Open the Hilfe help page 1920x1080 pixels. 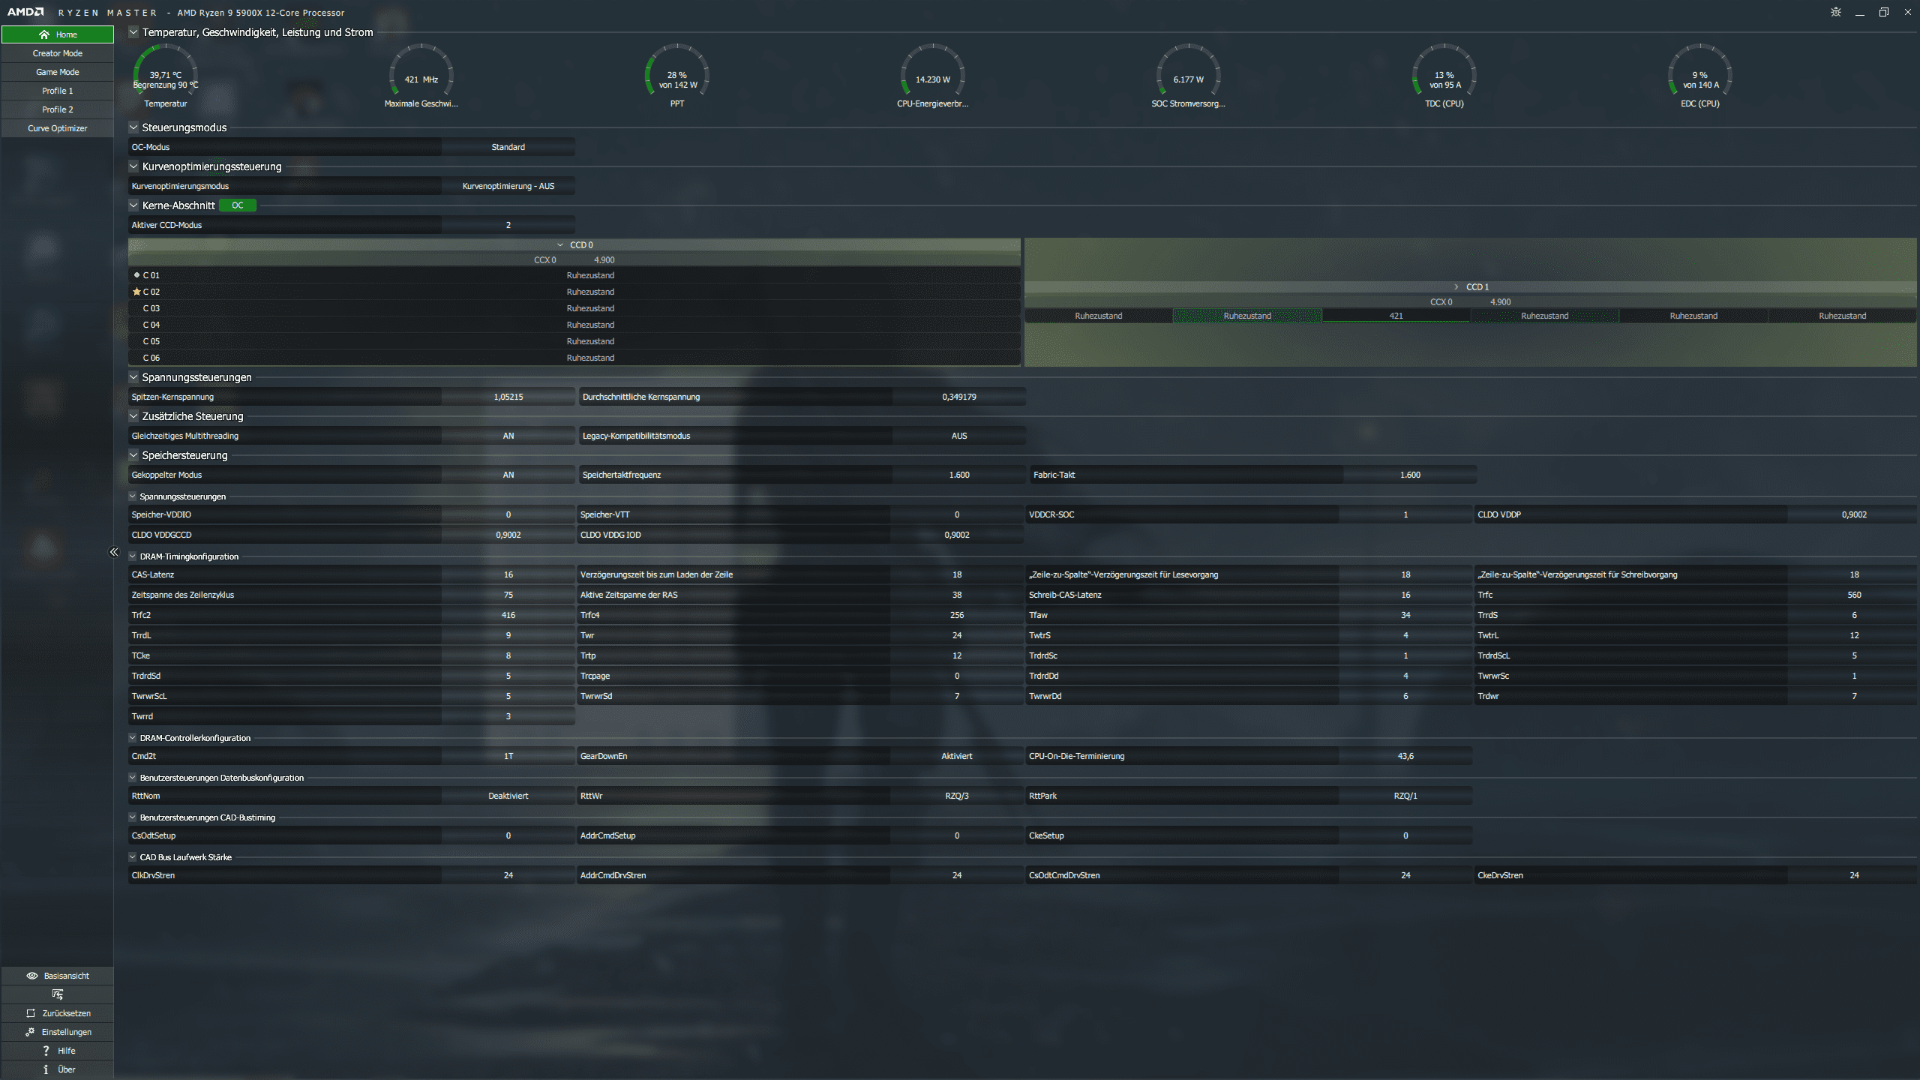coord(58,1051)
